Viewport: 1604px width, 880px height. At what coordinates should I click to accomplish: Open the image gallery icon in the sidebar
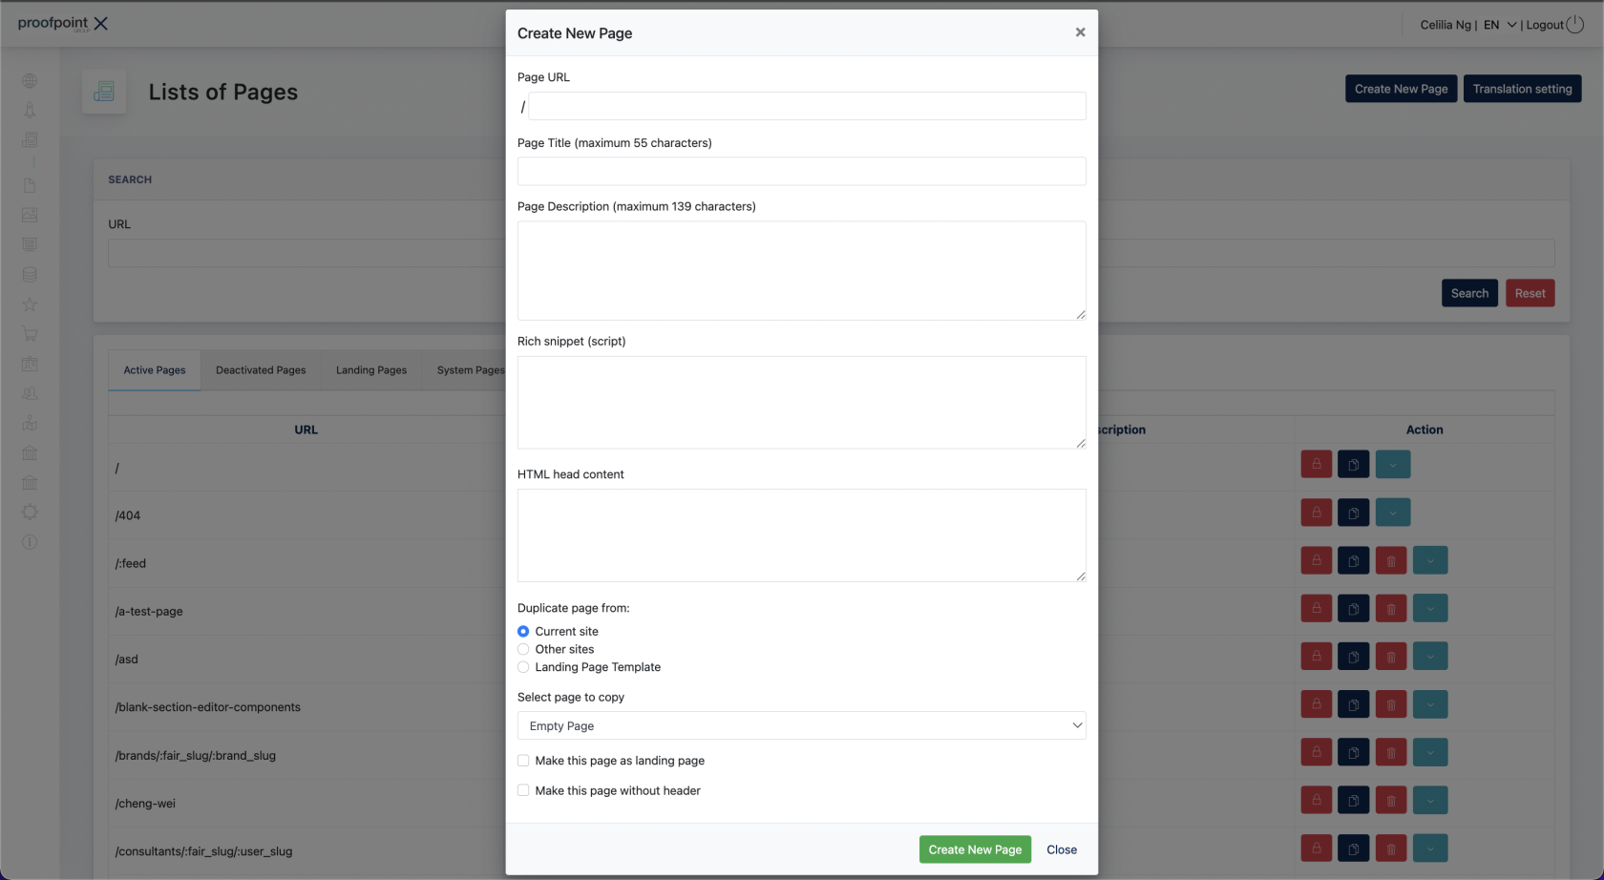tap(30, 215)
